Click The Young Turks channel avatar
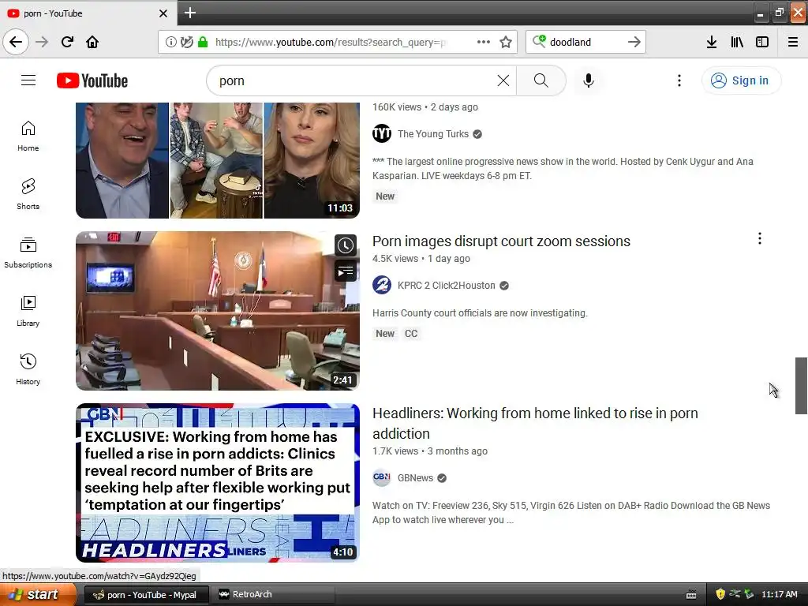 pyautogui.click(x=382, y=133)
